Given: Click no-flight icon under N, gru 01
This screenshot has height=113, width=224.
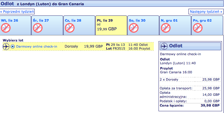Looking at the screenshot, I should (x=166, y=28).
